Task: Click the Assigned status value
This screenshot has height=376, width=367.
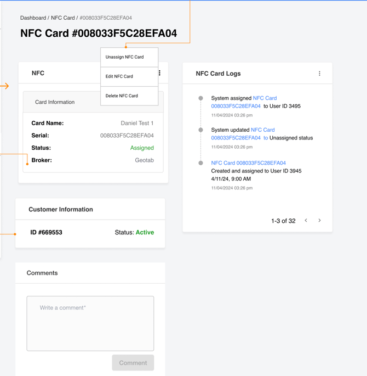Action: coord(142,148)
